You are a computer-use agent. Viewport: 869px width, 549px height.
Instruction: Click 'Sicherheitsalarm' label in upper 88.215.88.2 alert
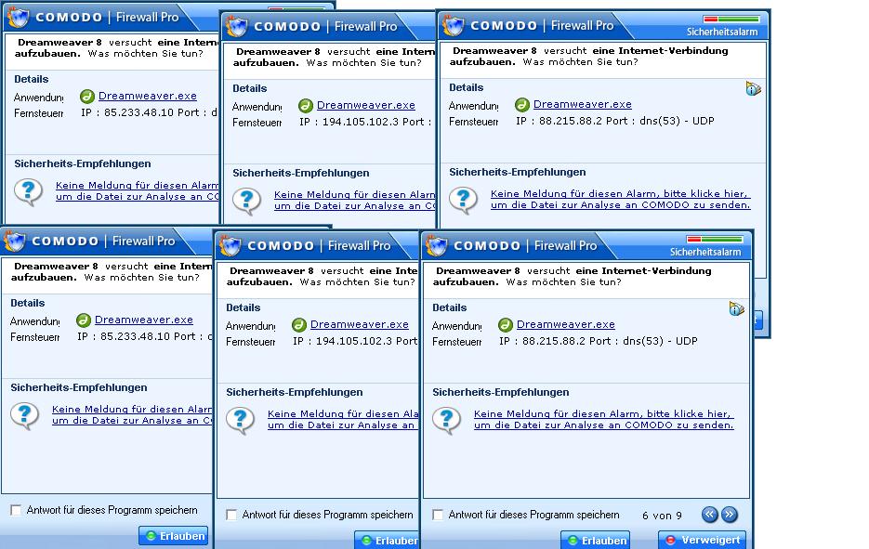point(722,33)
